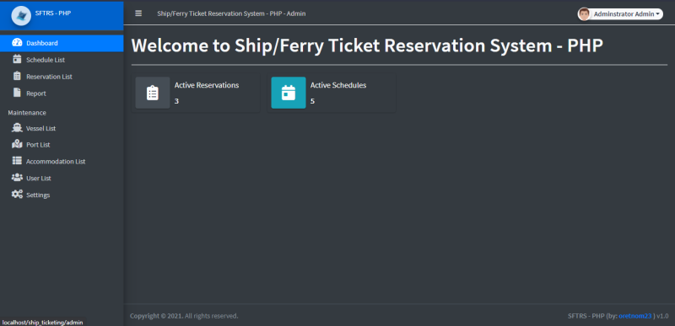675x326 pixels.
Task: Click the Active Reservations clipboard tile icon
Action: coord(153,93)
